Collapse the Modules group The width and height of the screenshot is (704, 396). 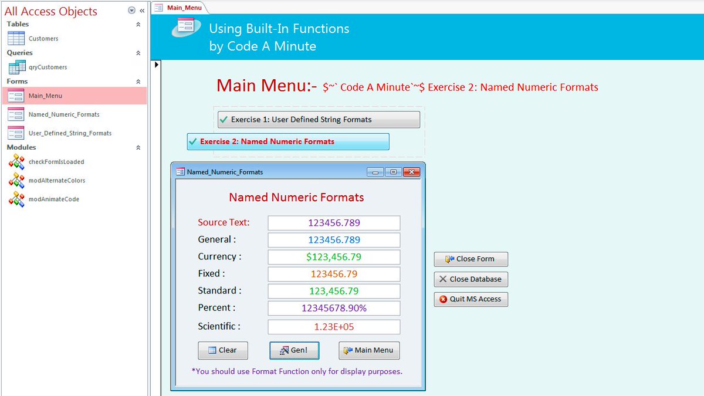coord(138,148)
